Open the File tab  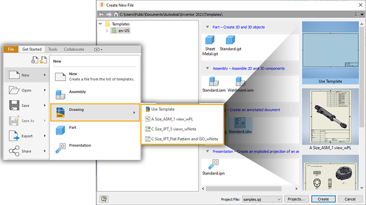click(x=11, y=49)
